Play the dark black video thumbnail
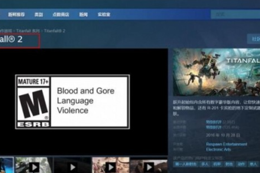The width and height of the screenshot is (260, 173). click(72, 165)
